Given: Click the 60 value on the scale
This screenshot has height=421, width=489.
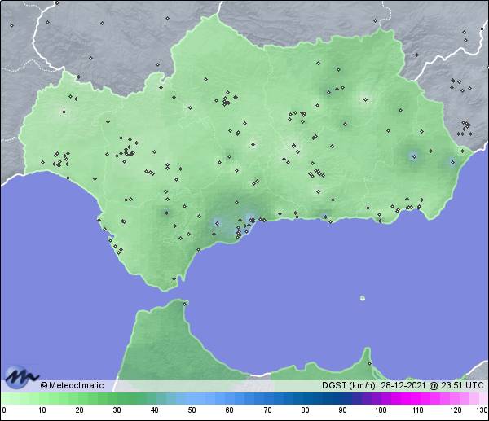Looking at the screenshot, I should pyautogui.click(x=230, y=410).
